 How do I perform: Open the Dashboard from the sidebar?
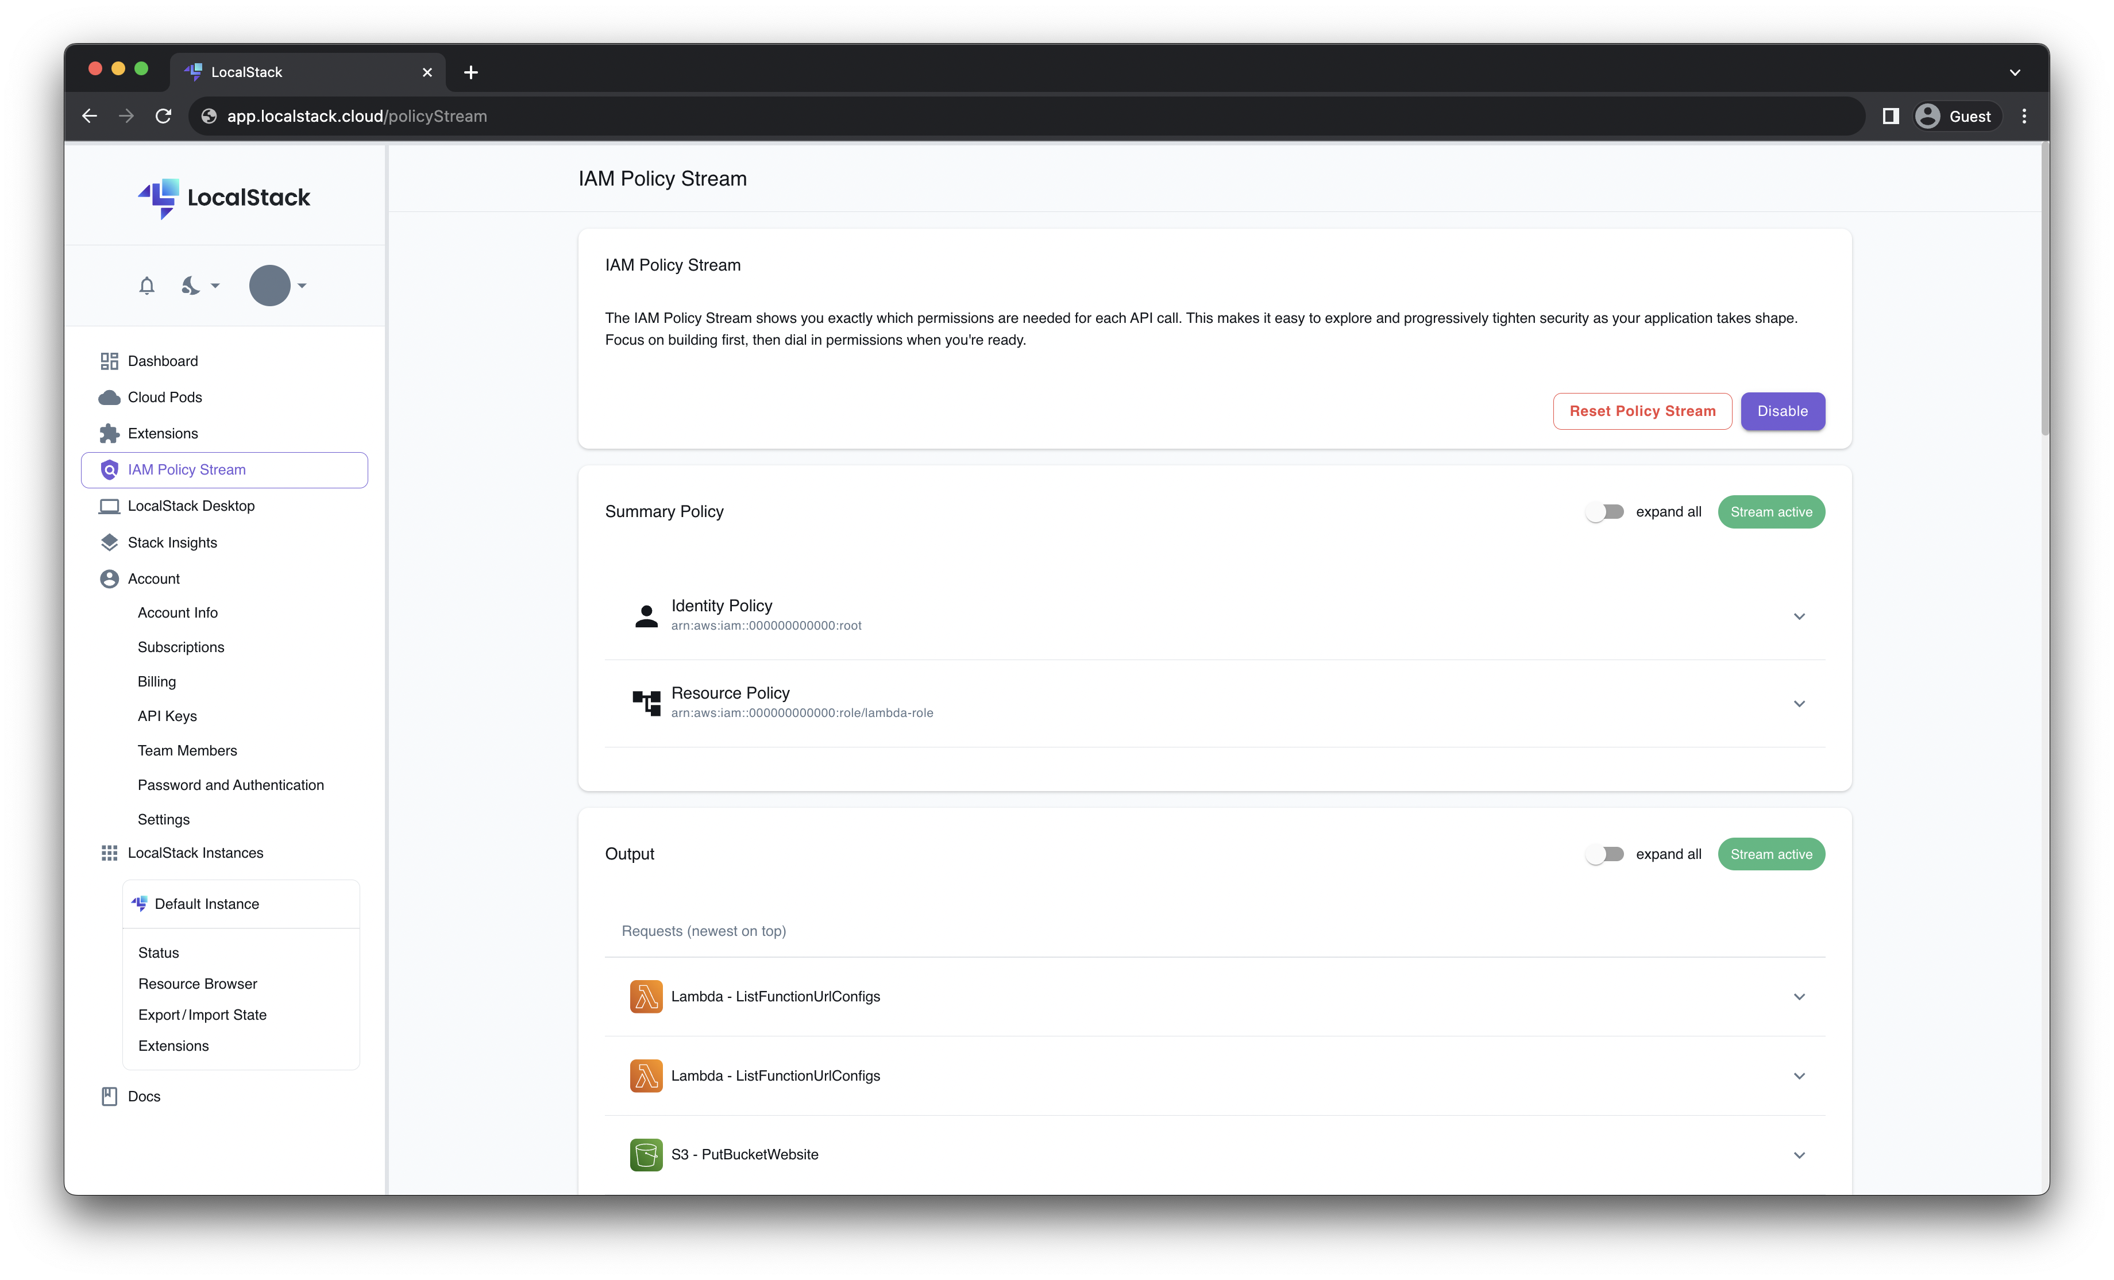(164, 360)
